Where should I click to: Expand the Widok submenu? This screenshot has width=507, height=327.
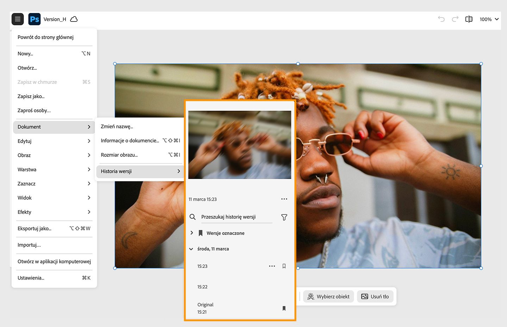[x=54, y=198]
